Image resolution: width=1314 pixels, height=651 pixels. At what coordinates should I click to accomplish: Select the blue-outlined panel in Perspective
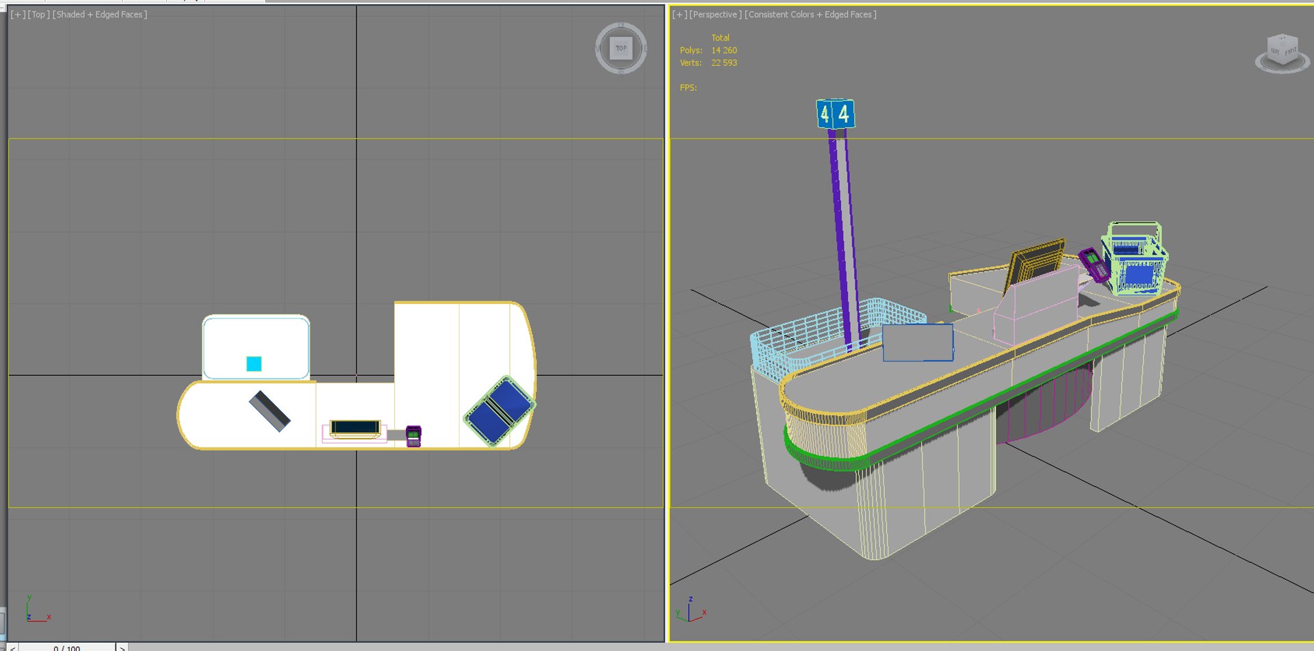[x=918, y=342]
